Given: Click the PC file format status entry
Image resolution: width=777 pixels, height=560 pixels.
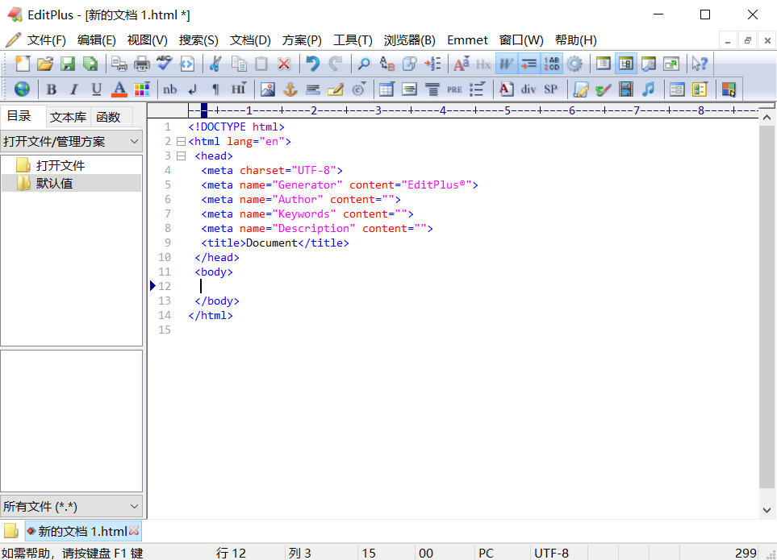Looking at the screenshot, I should tap(486, 553).
